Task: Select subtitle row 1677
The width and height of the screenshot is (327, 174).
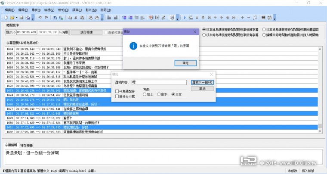Action: (x=161, y=109)
